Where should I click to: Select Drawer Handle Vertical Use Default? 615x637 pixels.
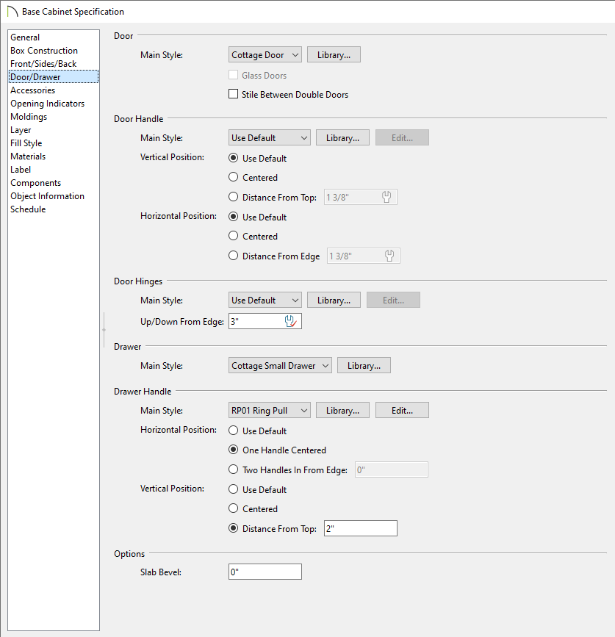pyautogui.click(x=233, y=489)
